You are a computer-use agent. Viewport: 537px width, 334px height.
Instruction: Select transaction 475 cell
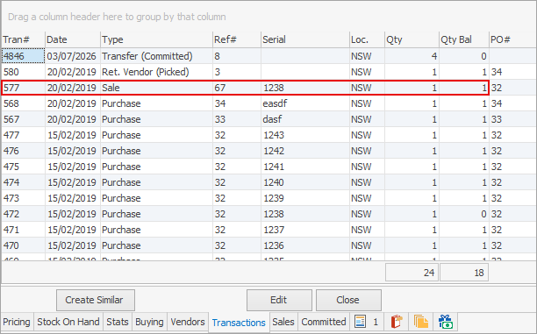coord(23,167)
